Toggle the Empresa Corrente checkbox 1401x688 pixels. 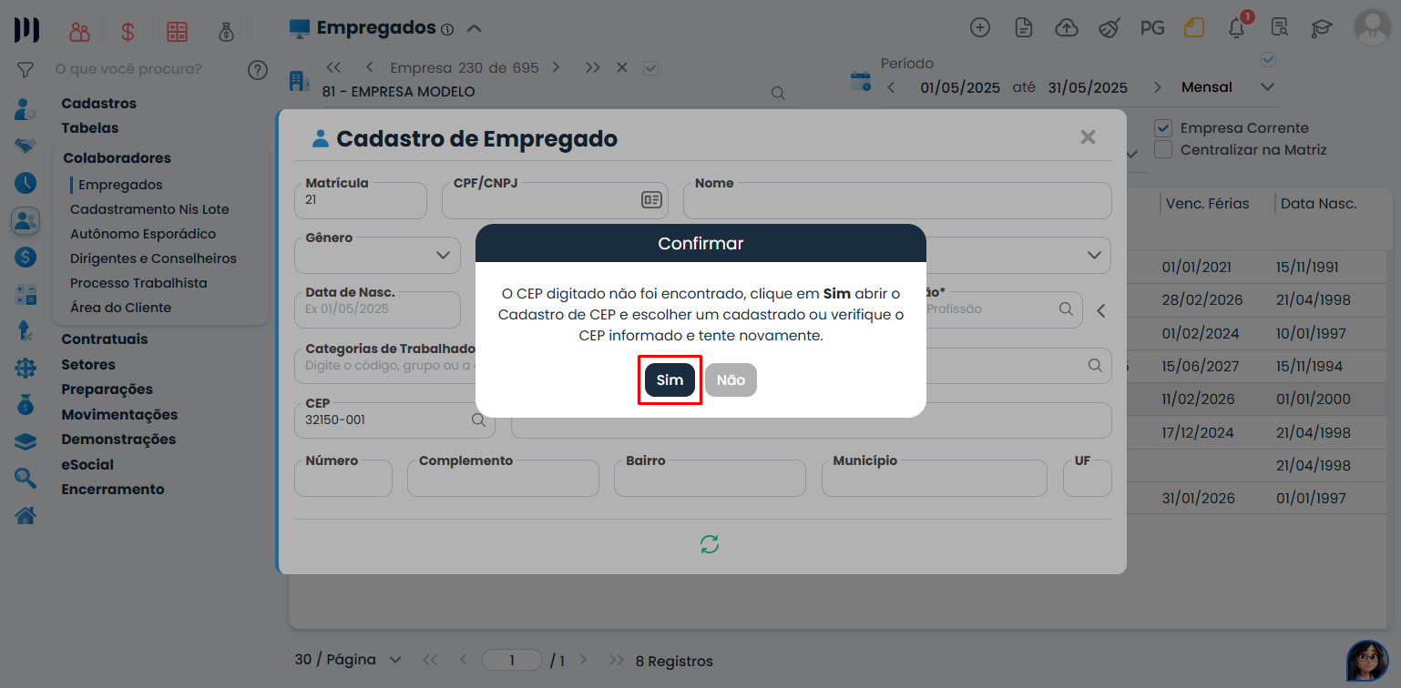point(1162,128)
